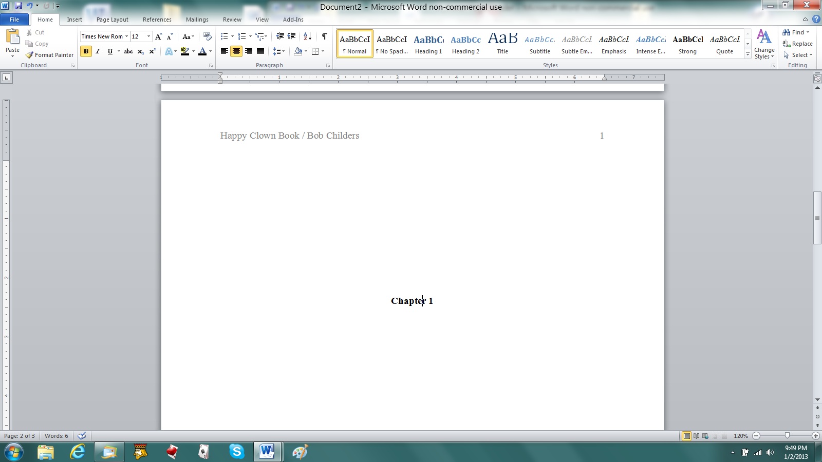The height and width of the screenshot is (462, 822).
Task: Click the center alignment icon
Action: pos(236,51)
